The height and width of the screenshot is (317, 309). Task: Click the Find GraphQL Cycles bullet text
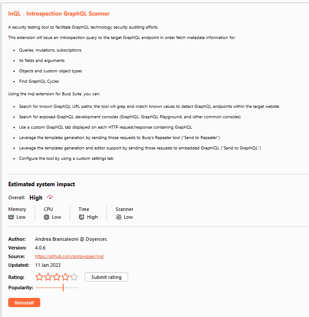click(x=39, y=81)
